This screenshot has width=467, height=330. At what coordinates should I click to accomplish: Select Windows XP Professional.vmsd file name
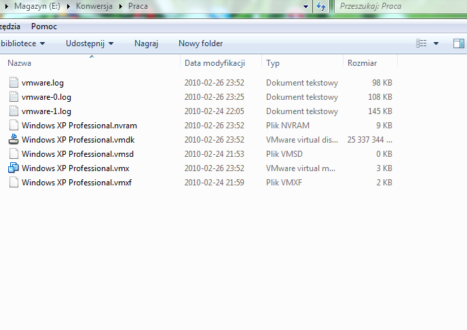pyautogui.click(x=77, y=154)
